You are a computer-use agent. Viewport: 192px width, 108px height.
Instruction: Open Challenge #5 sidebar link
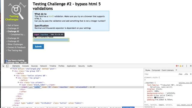(13, 41)
